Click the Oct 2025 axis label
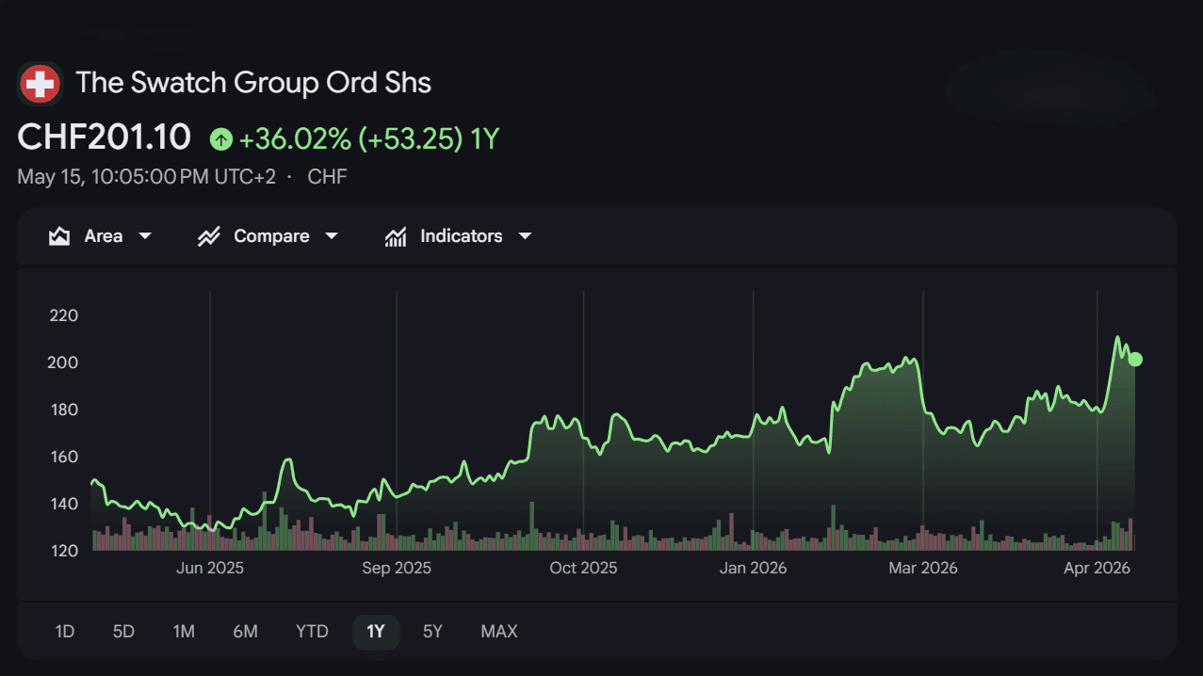Viewport: 1203px width, 676px height. (x=583, y=568)
